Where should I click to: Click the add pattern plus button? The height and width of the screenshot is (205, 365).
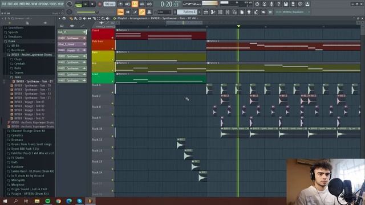click(x=200, y=12)
